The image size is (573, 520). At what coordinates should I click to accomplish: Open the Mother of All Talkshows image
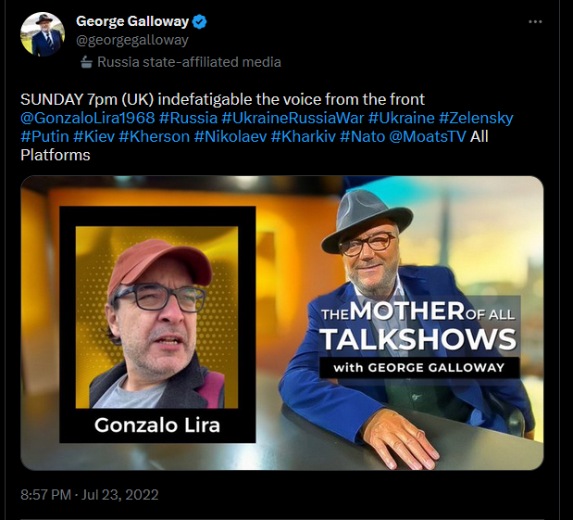281,323
